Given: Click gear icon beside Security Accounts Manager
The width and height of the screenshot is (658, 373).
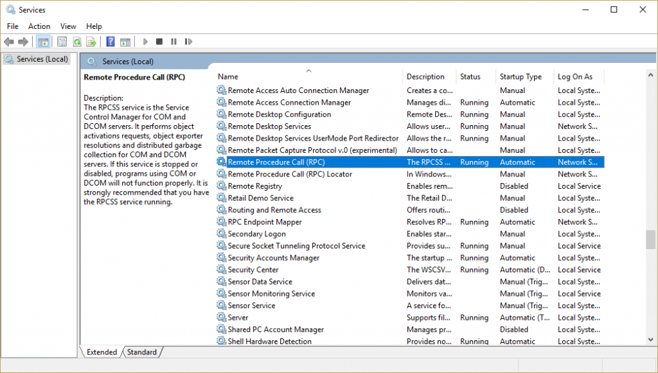Looking at the screenshot, I should (221, 257).
